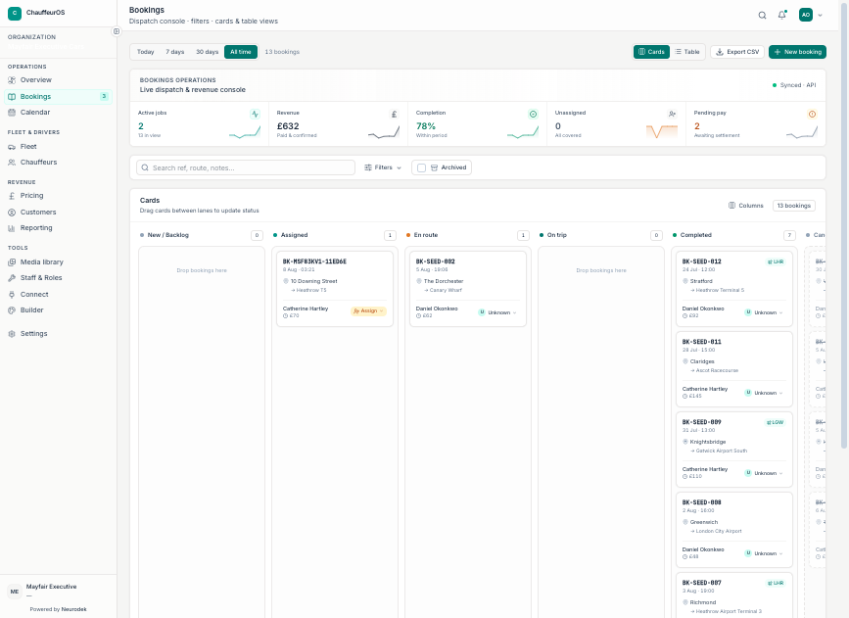This screenshot has height=618, width=849.
Task: Open the notifications bell
Action: pyautogui.click(x=781, y=15)
